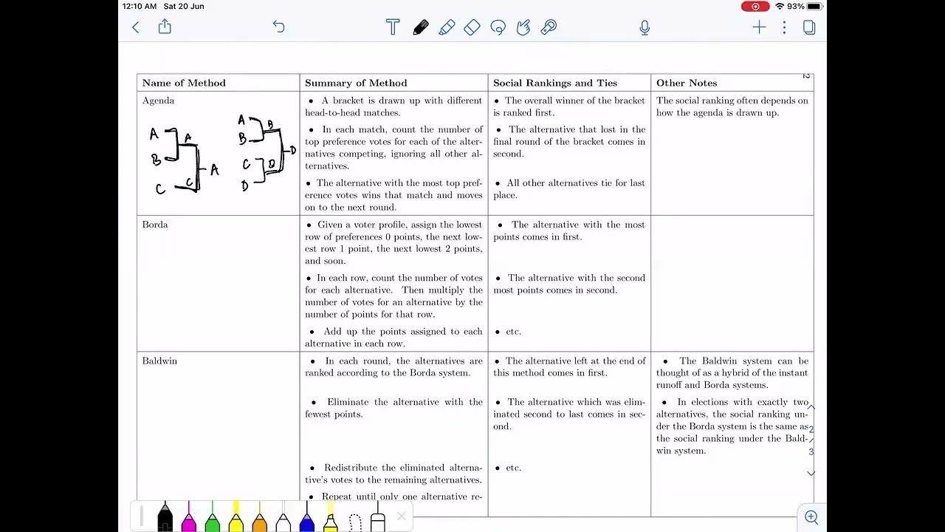This screenshot has height=532, width=945.
Task: Select the Lasso selection tool in top toolbar
Action: click(498, 27)
